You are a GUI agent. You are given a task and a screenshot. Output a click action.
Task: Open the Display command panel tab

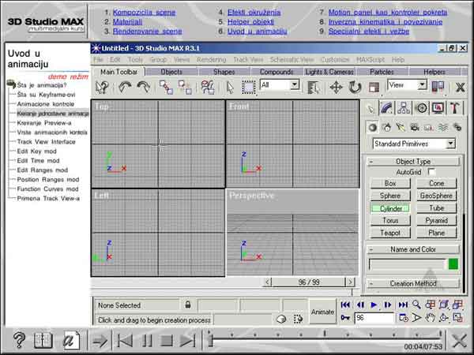point(438,108)
